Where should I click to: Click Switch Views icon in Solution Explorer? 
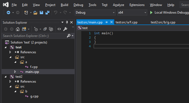coord(24,29)
